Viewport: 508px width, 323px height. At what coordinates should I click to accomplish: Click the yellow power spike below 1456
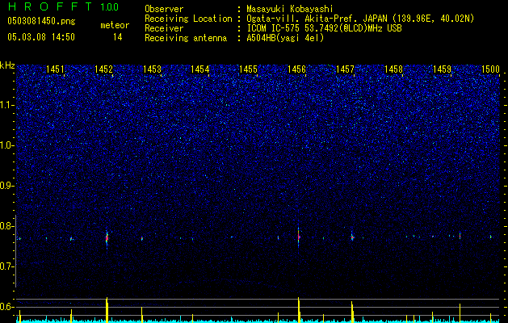click(299, 310)
